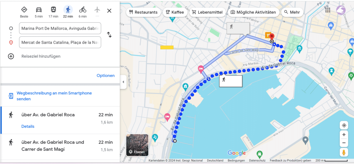This screenshot has height=164, width=354.
Task: Open the Ebenen layers thumbnail
Action: point(137,145)
